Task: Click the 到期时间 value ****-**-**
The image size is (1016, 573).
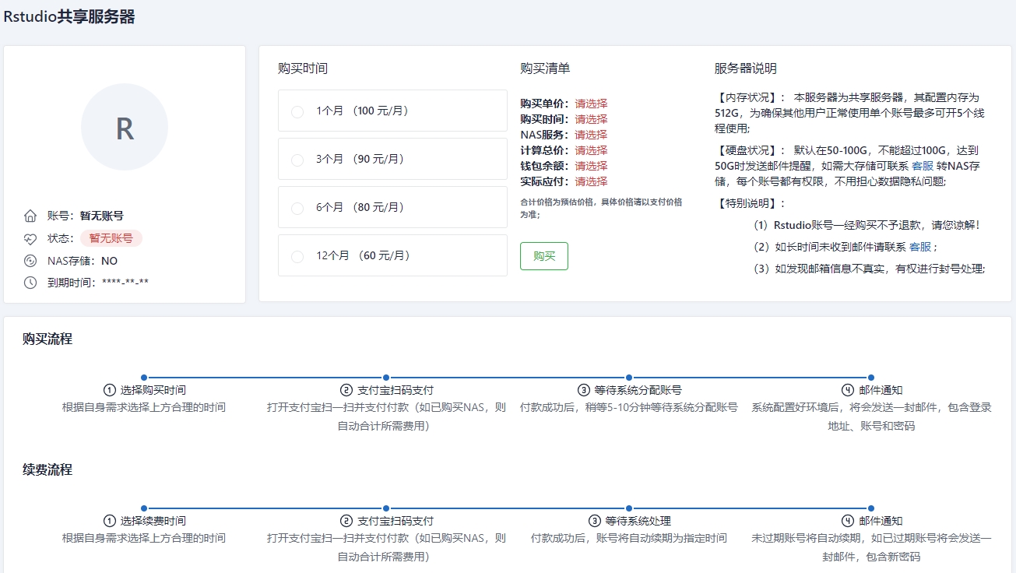Action: (x=125, y=283)
